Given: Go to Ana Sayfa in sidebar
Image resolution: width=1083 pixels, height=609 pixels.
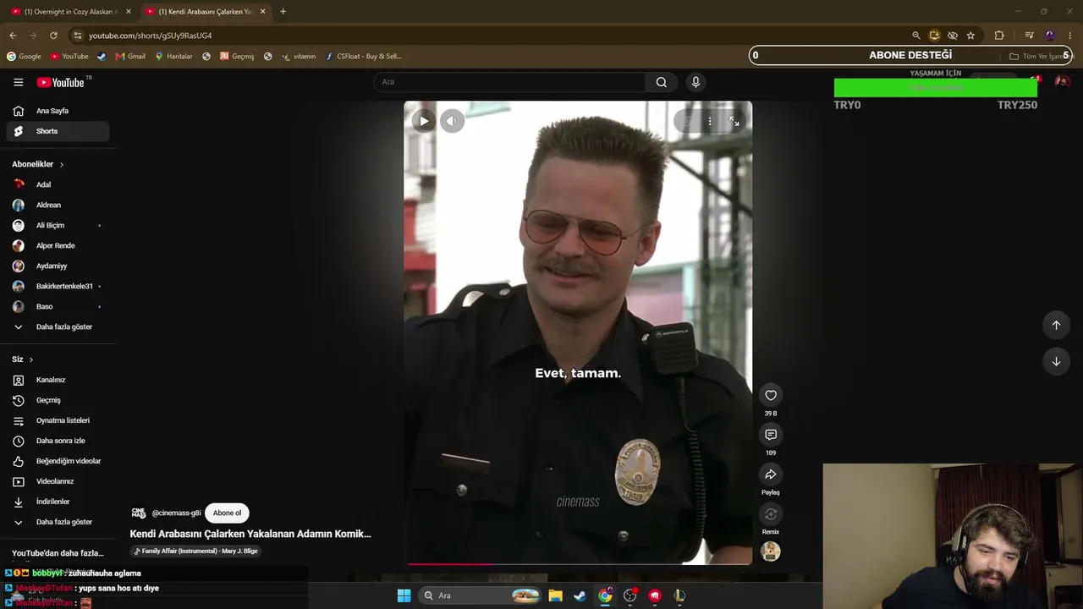Looking at the screenshot, I should [x=58, y=111].
